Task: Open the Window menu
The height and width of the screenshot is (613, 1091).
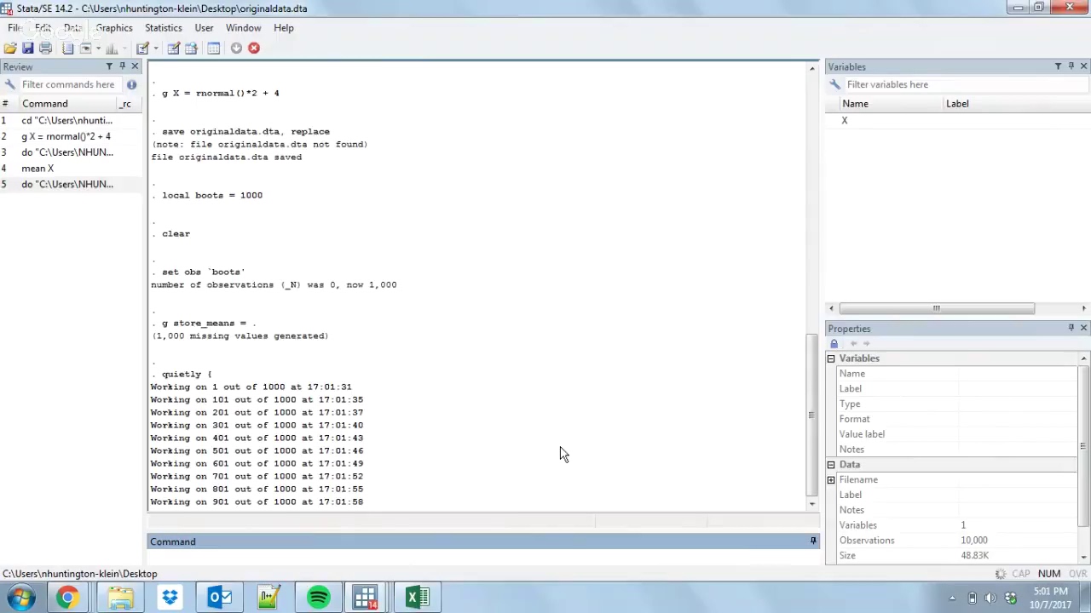Action: (243, 28)
